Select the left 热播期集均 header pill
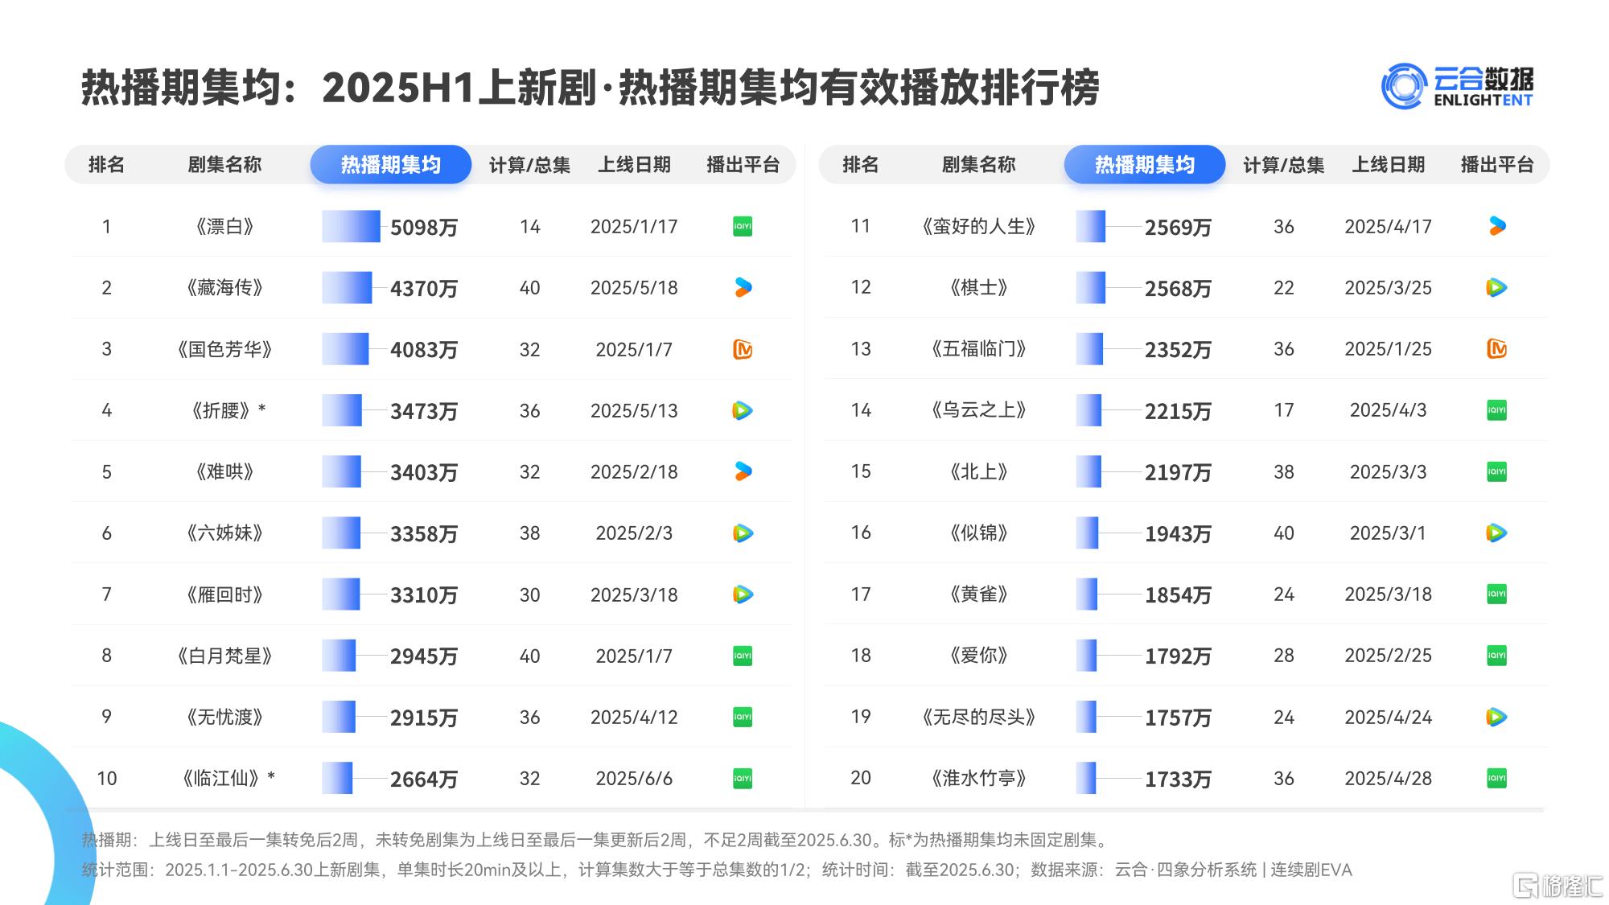This screenshot has height=905, width=1609. click(391, 165)
